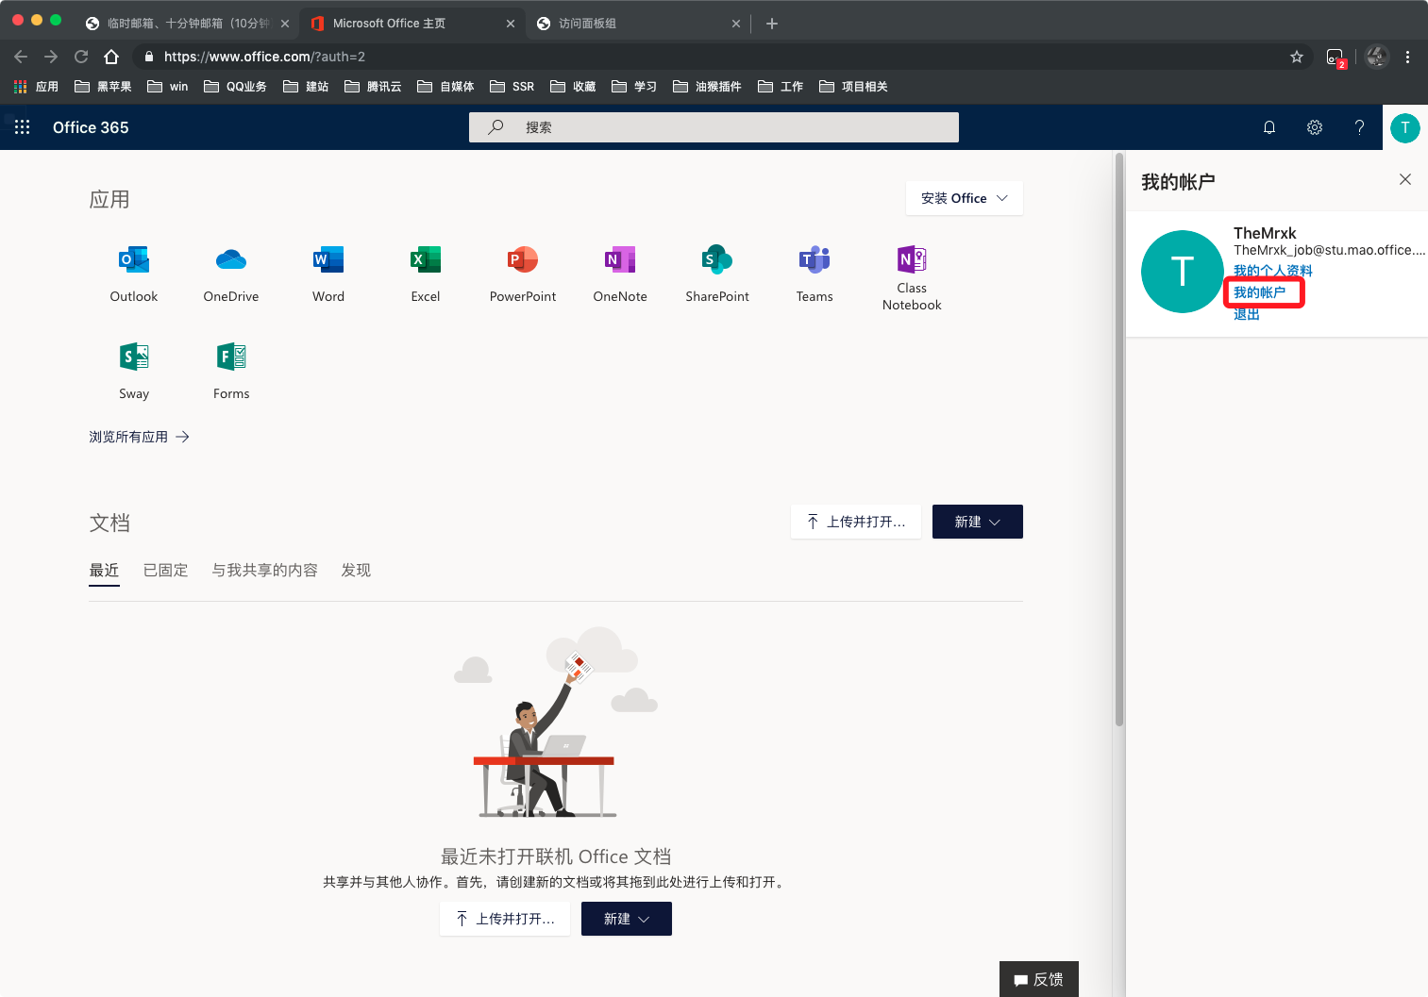The image size is (1428, 997).
Task: Switch to the 发现 tab
Action: coord(356,571)
